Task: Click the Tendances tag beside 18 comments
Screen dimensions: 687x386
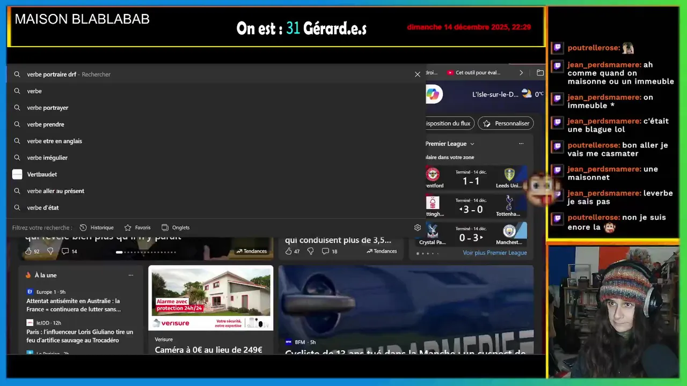Action: click(382, 251)
